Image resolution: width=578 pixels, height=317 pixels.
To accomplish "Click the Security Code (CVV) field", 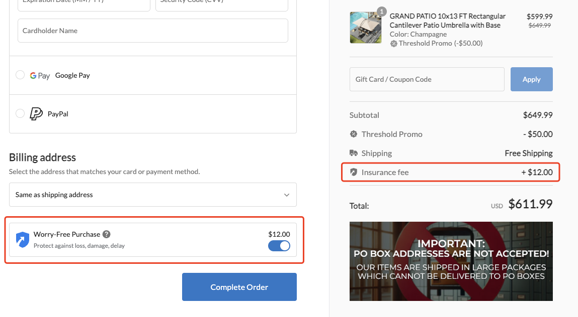I will tap(221, 3).
